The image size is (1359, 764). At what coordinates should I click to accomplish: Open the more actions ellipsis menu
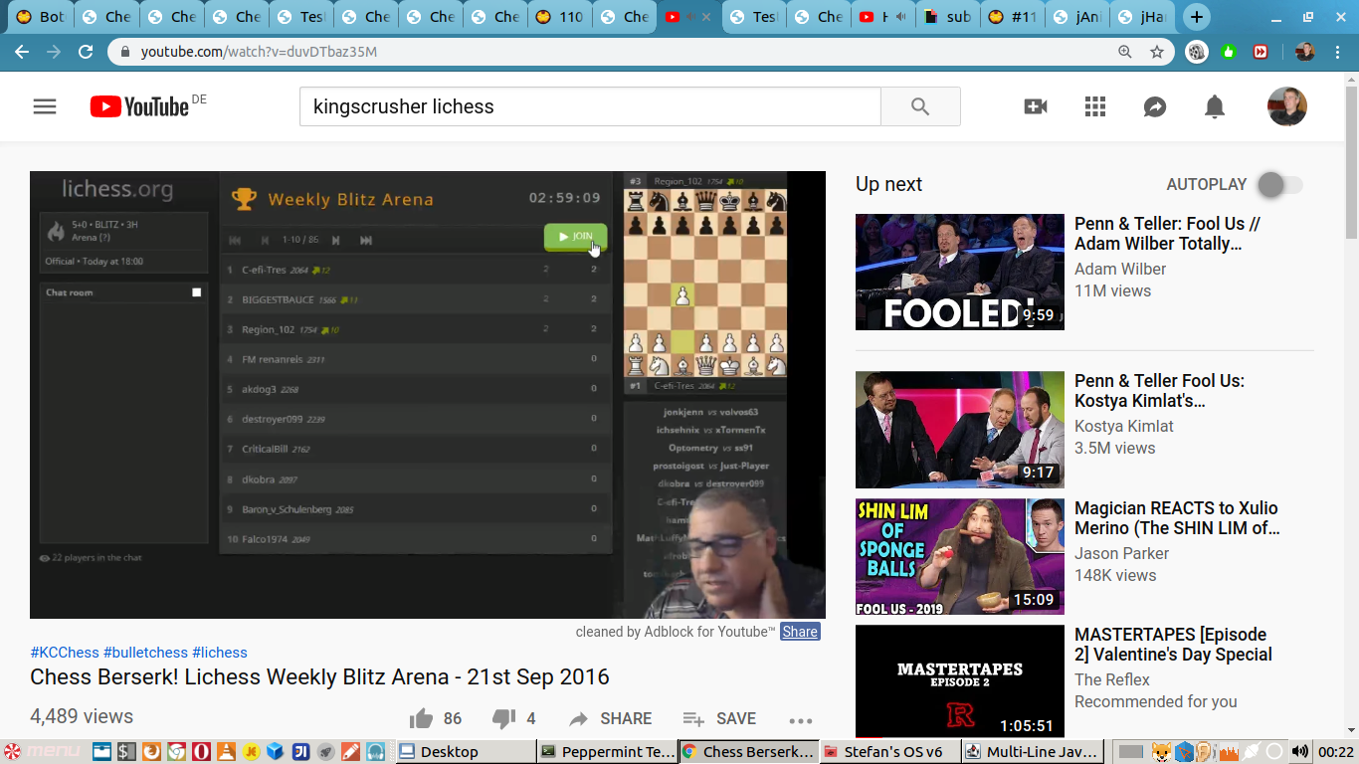point(801,720)
